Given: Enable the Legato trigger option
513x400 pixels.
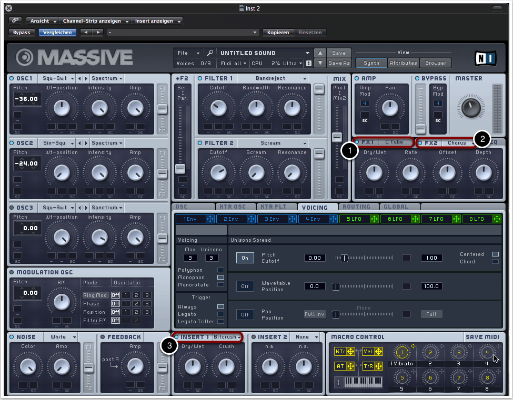Looking at the screenshot, I should pyautogui.click(x=220, y=314).
